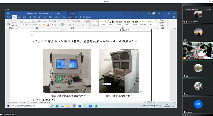
Task: Click the Save icon in Word's quick access toolbar
Action: click(x=8, y=13)
